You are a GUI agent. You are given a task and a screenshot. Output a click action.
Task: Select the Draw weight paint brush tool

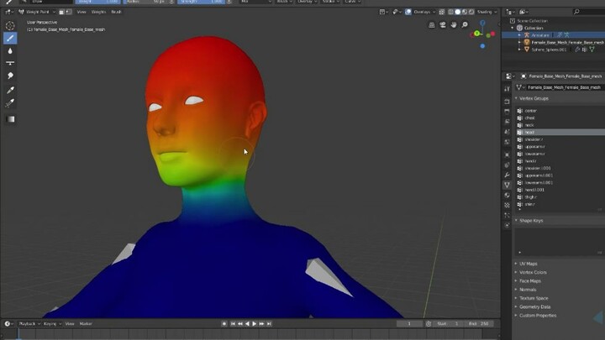(10, 38)
